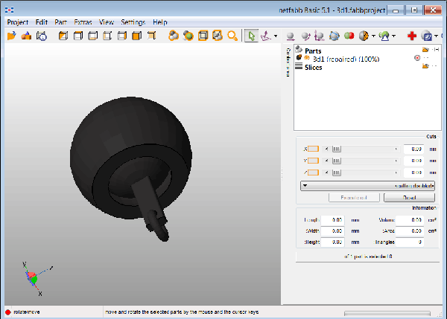Select the cube view with orange left face
Screen dimensions: 447x319
107,36
